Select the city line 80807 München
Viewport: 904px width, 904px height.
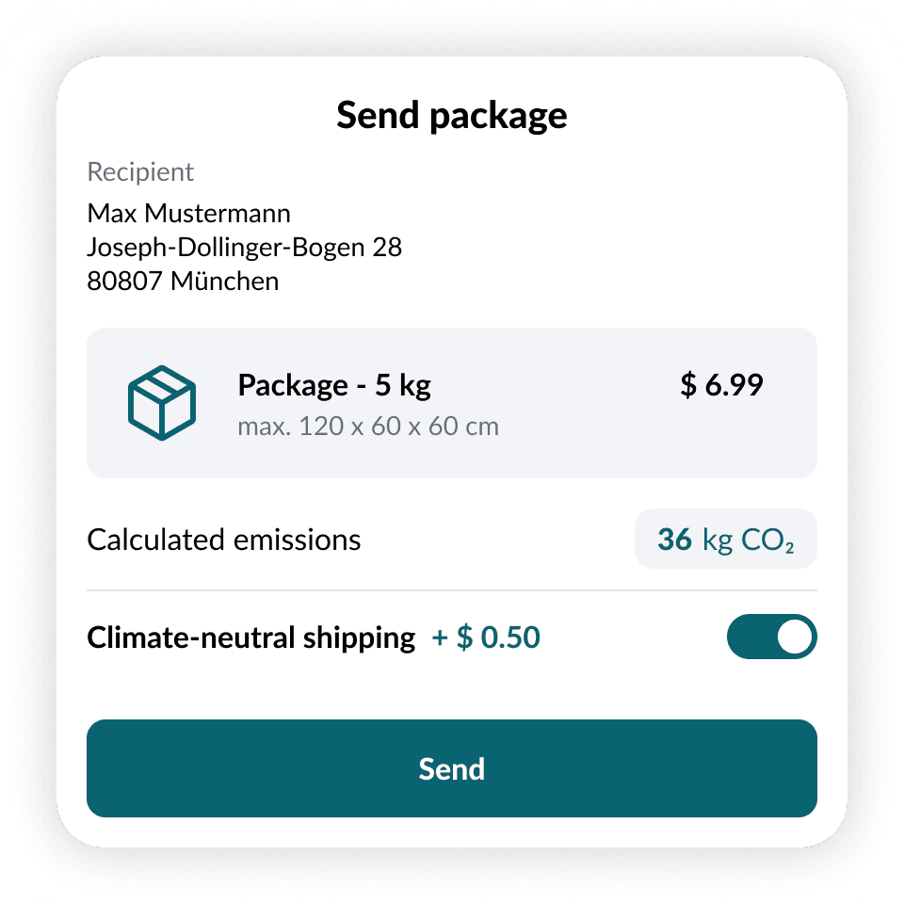pos(183,281)
